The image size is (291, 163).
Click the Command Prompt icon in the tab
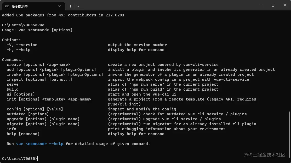click(7, 6)
